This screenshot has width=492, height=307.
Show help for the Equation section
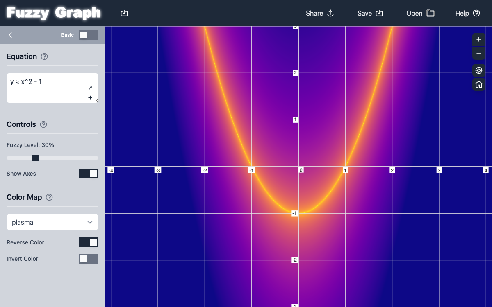pos(44,56)
